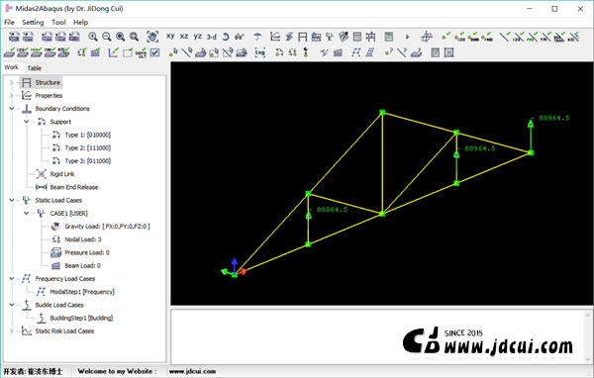Image resolution: width=594 pixels, height=378 pixels.
Task: Open the Setting menu
Action: click(33, 23)
